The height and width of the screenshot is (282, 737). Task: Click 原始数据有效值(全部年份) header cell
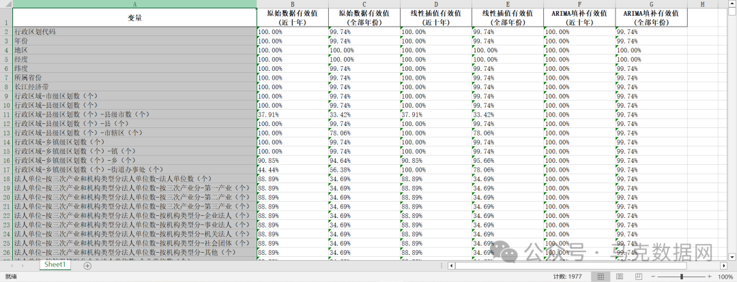[364, 18]
